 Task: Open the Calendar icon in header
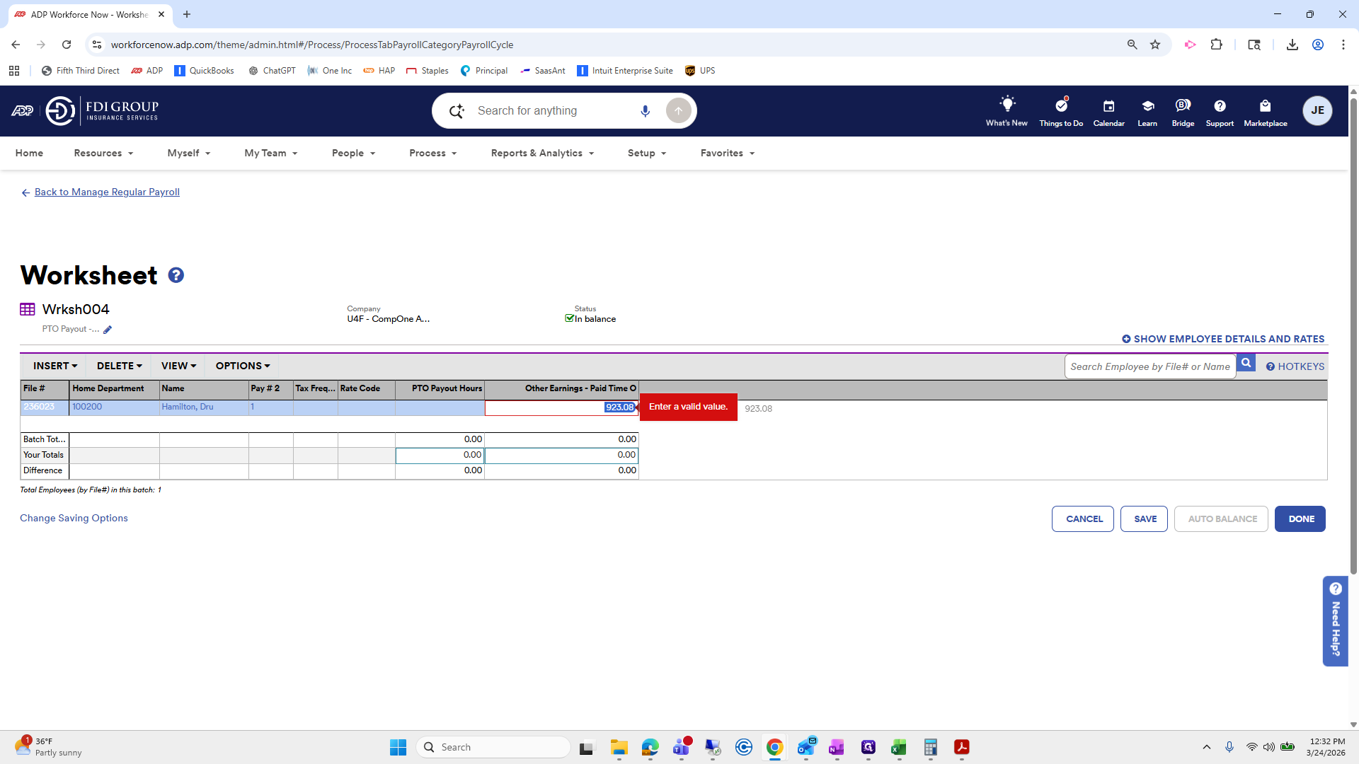click(1108, 106)
